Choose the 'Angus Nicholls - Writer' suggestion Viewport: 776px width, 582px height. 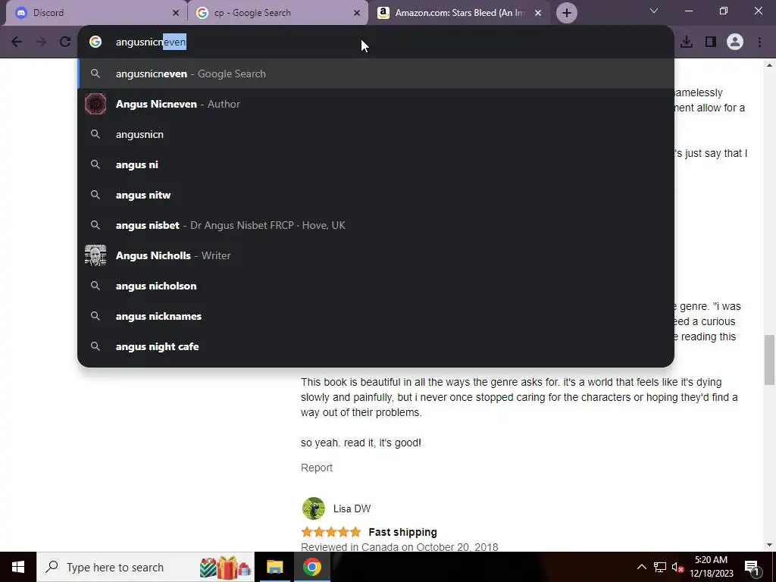tap(376, 255)
